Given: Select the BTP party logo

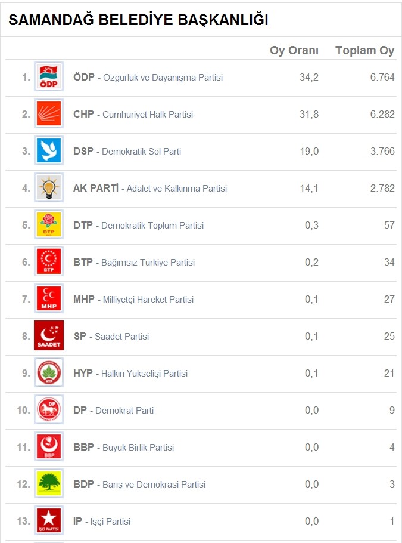Looking at the screenshot, I should 48,262.
